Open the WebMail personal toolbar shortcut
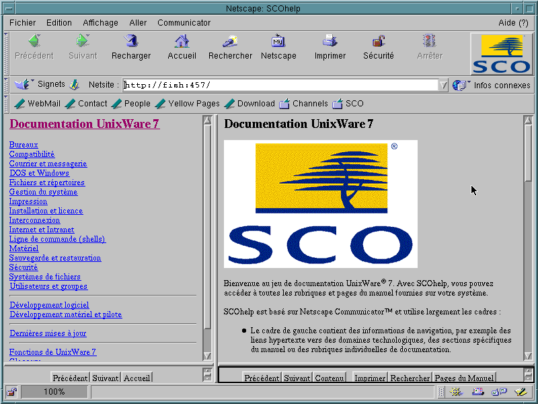This screenshot has height=404, width=538. [37, 104]
